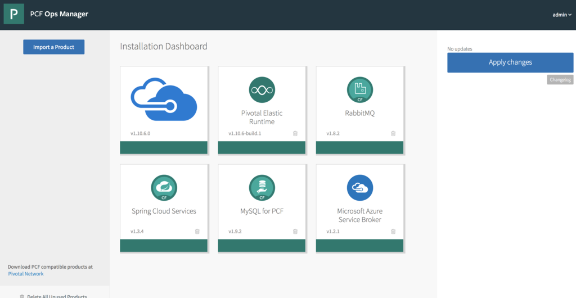Click the MySQL for PCF icon
Screen dimensions: 576x298
[262, 188]
